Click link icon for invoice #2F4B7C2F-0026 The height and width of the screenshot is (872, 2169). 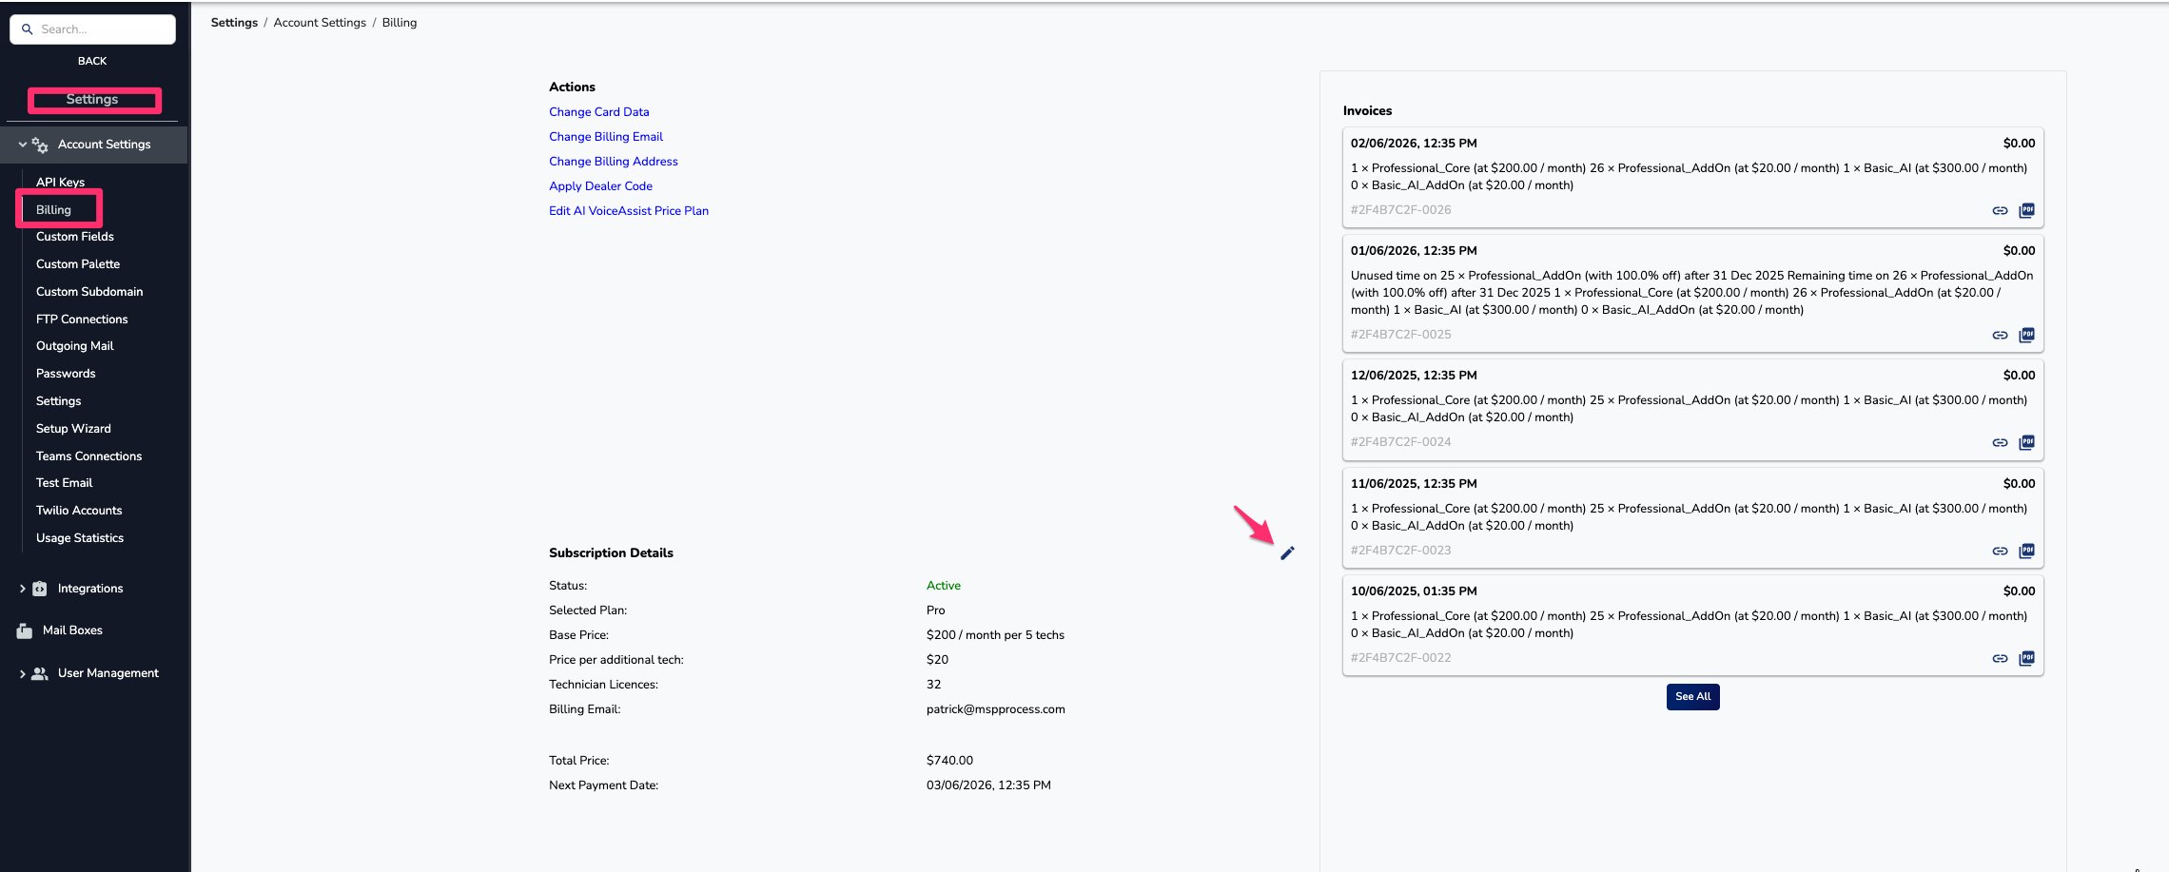(x=2000, y=210)
